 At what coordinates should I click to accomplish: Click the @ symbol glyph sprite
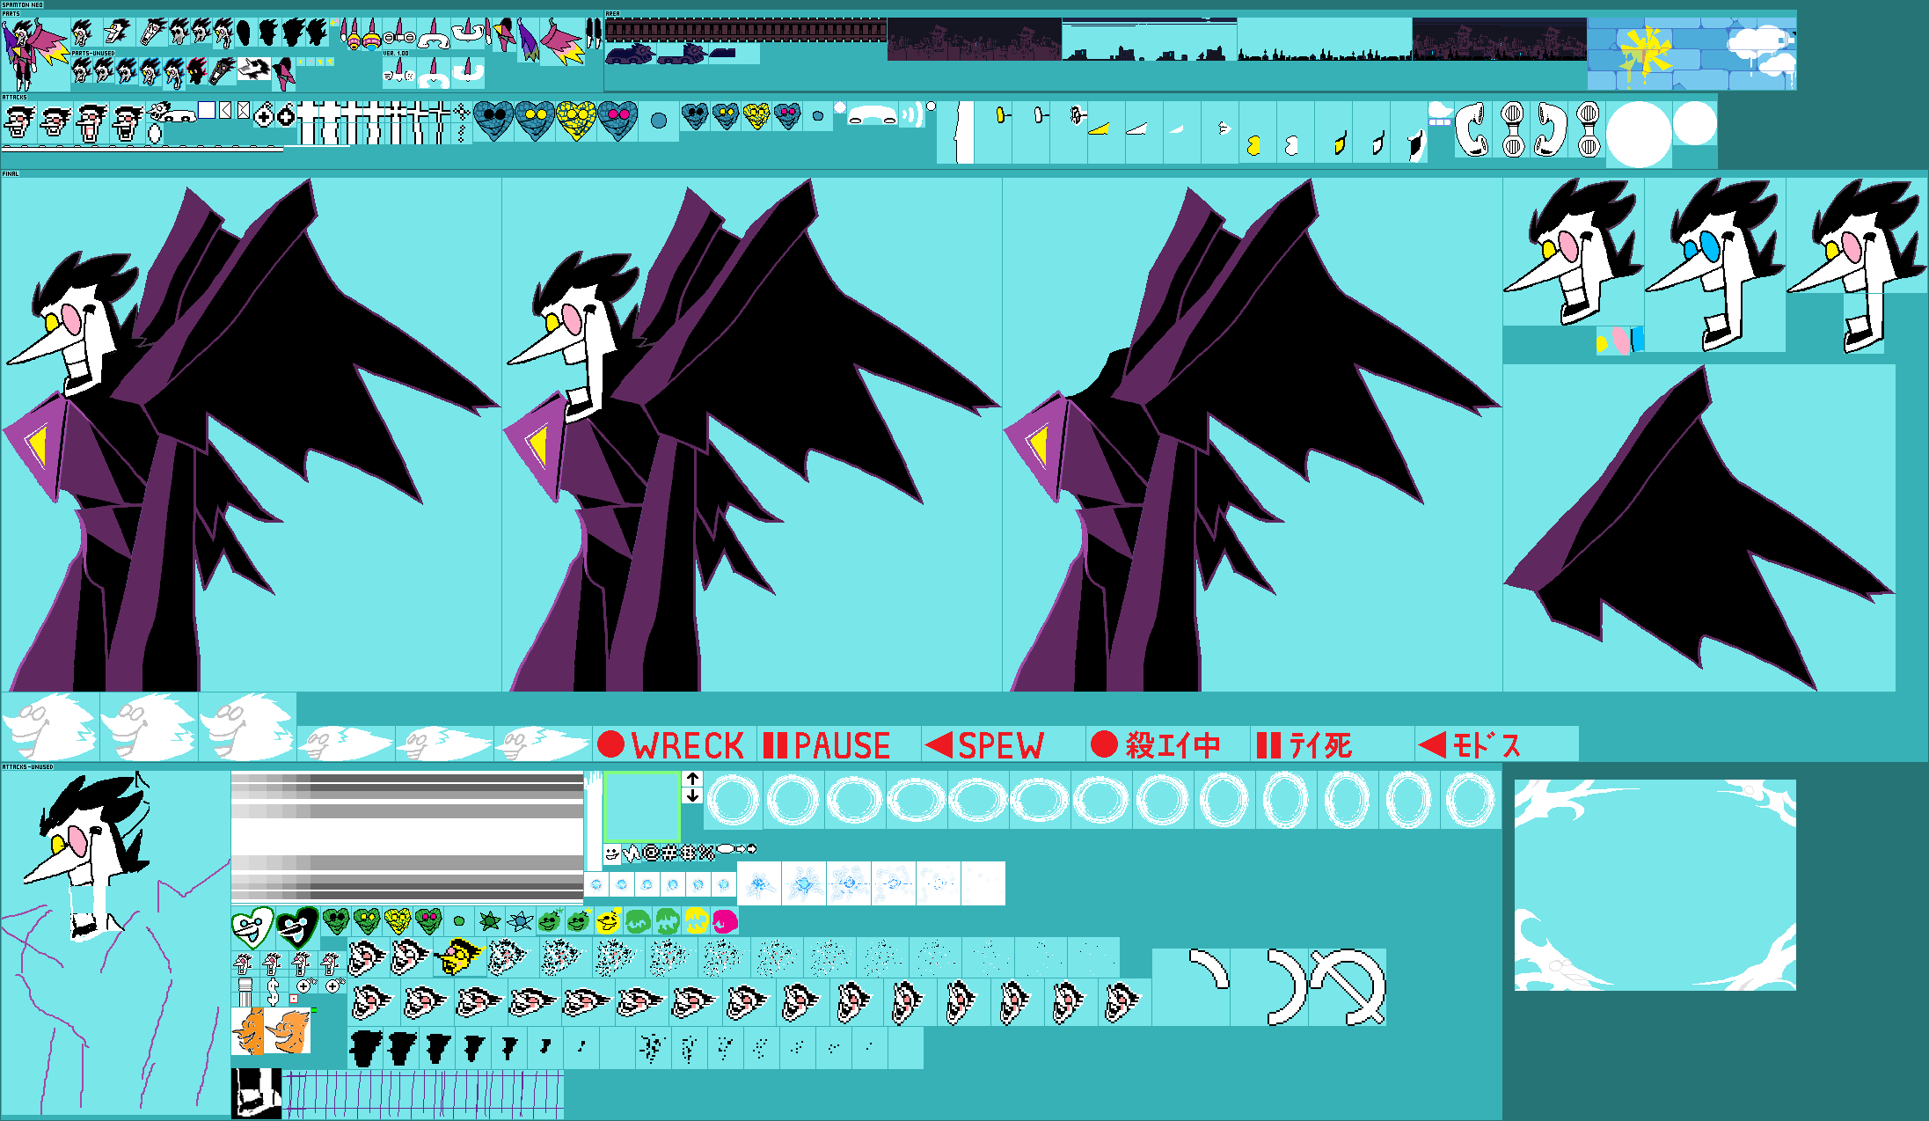(x=651, y=852)
